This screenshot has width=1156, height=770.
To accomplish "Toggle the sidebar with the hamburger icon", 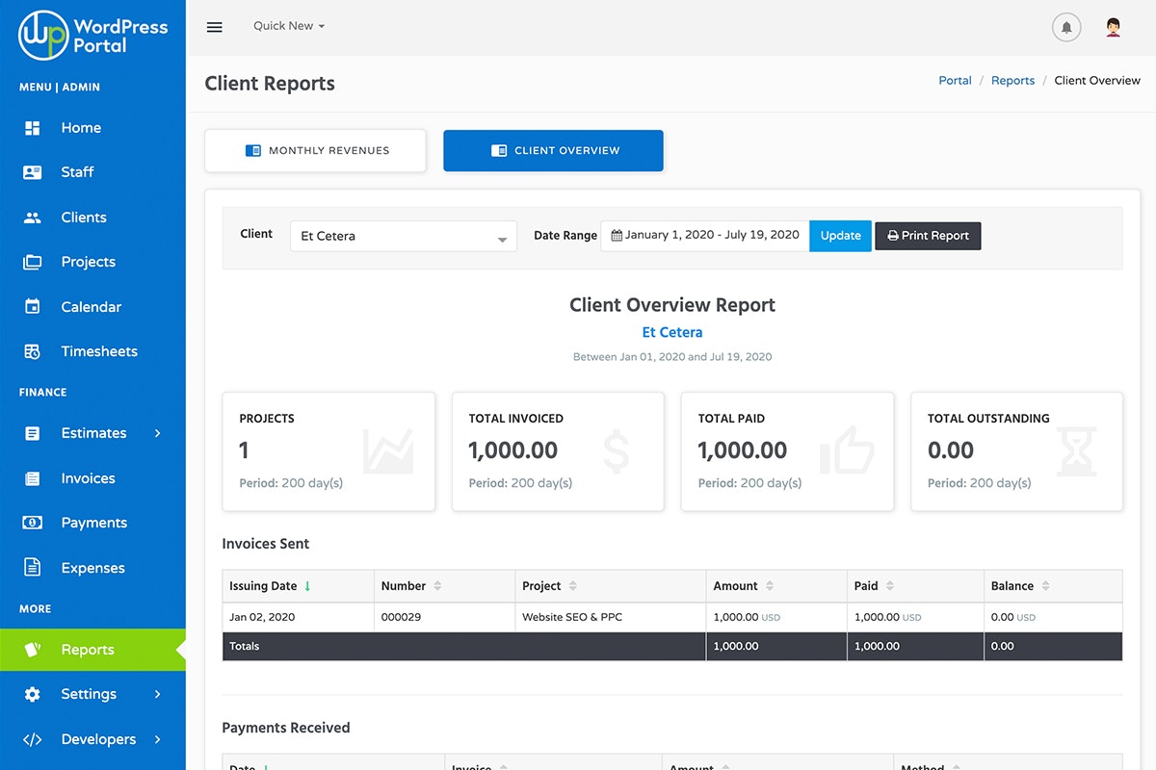I will 214,27.
